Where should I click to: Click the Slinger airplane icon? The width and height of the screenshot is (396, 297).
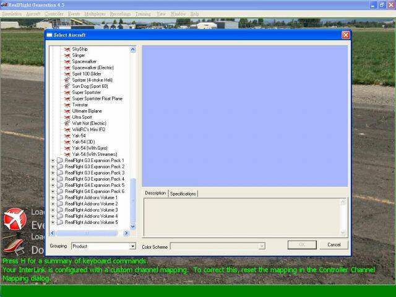click(x=67, y=56)
